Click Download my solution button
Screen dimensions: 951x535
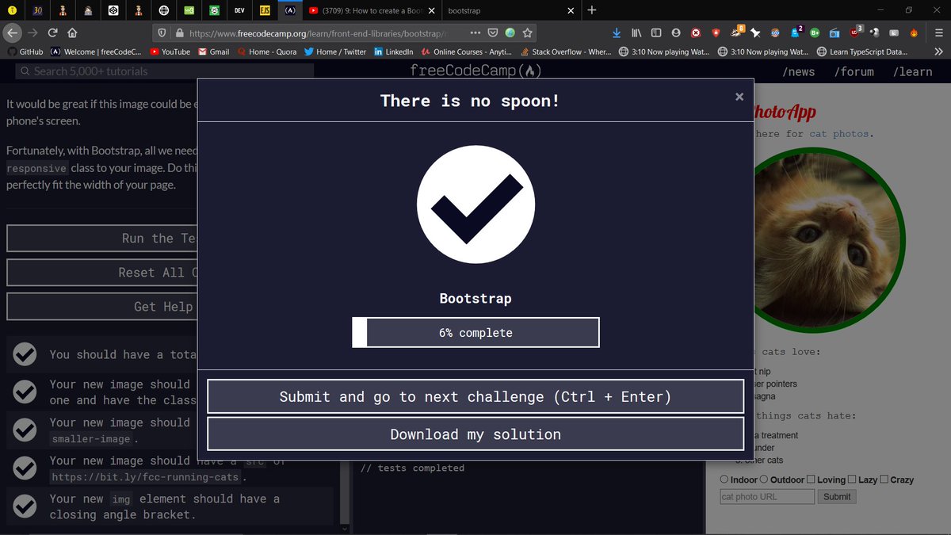475,434
